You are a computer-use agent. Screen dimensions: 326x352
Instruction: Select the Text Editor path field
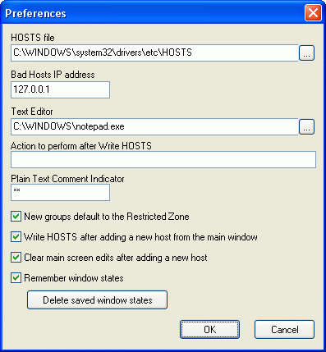point(154,126)
